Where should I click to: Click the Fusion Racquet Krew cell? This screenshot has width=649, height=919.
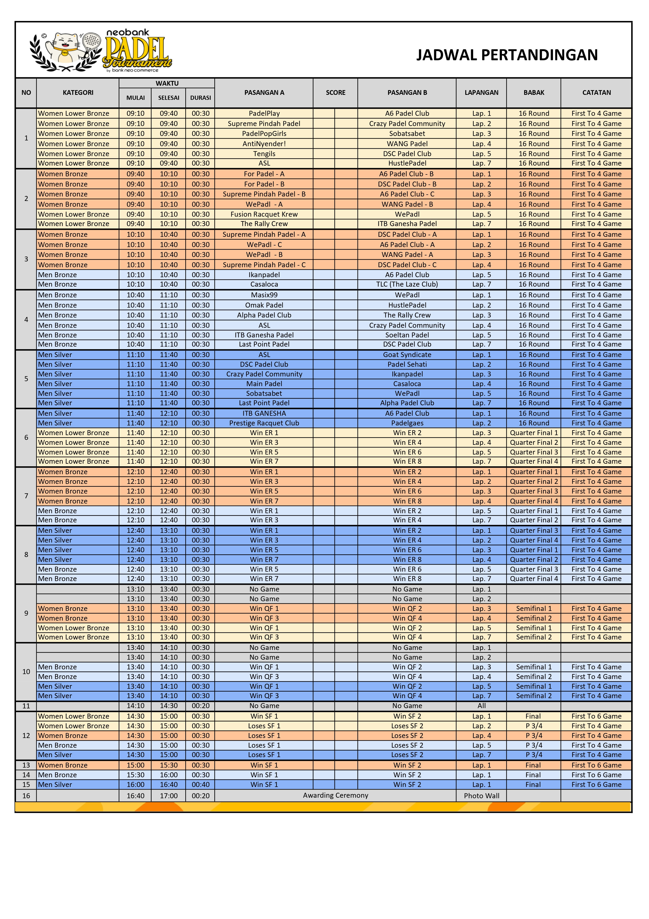pyautogui.click(x=264, y=214)
